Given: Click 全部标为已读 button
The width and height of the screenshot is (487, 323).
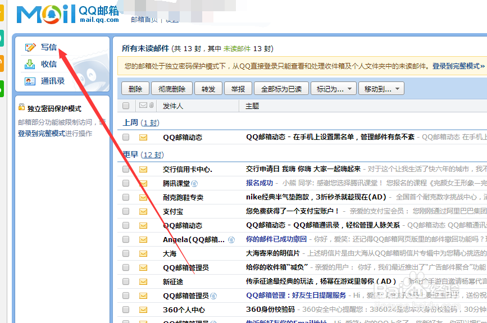Looking at the screenshot, I should coord(281,89).
